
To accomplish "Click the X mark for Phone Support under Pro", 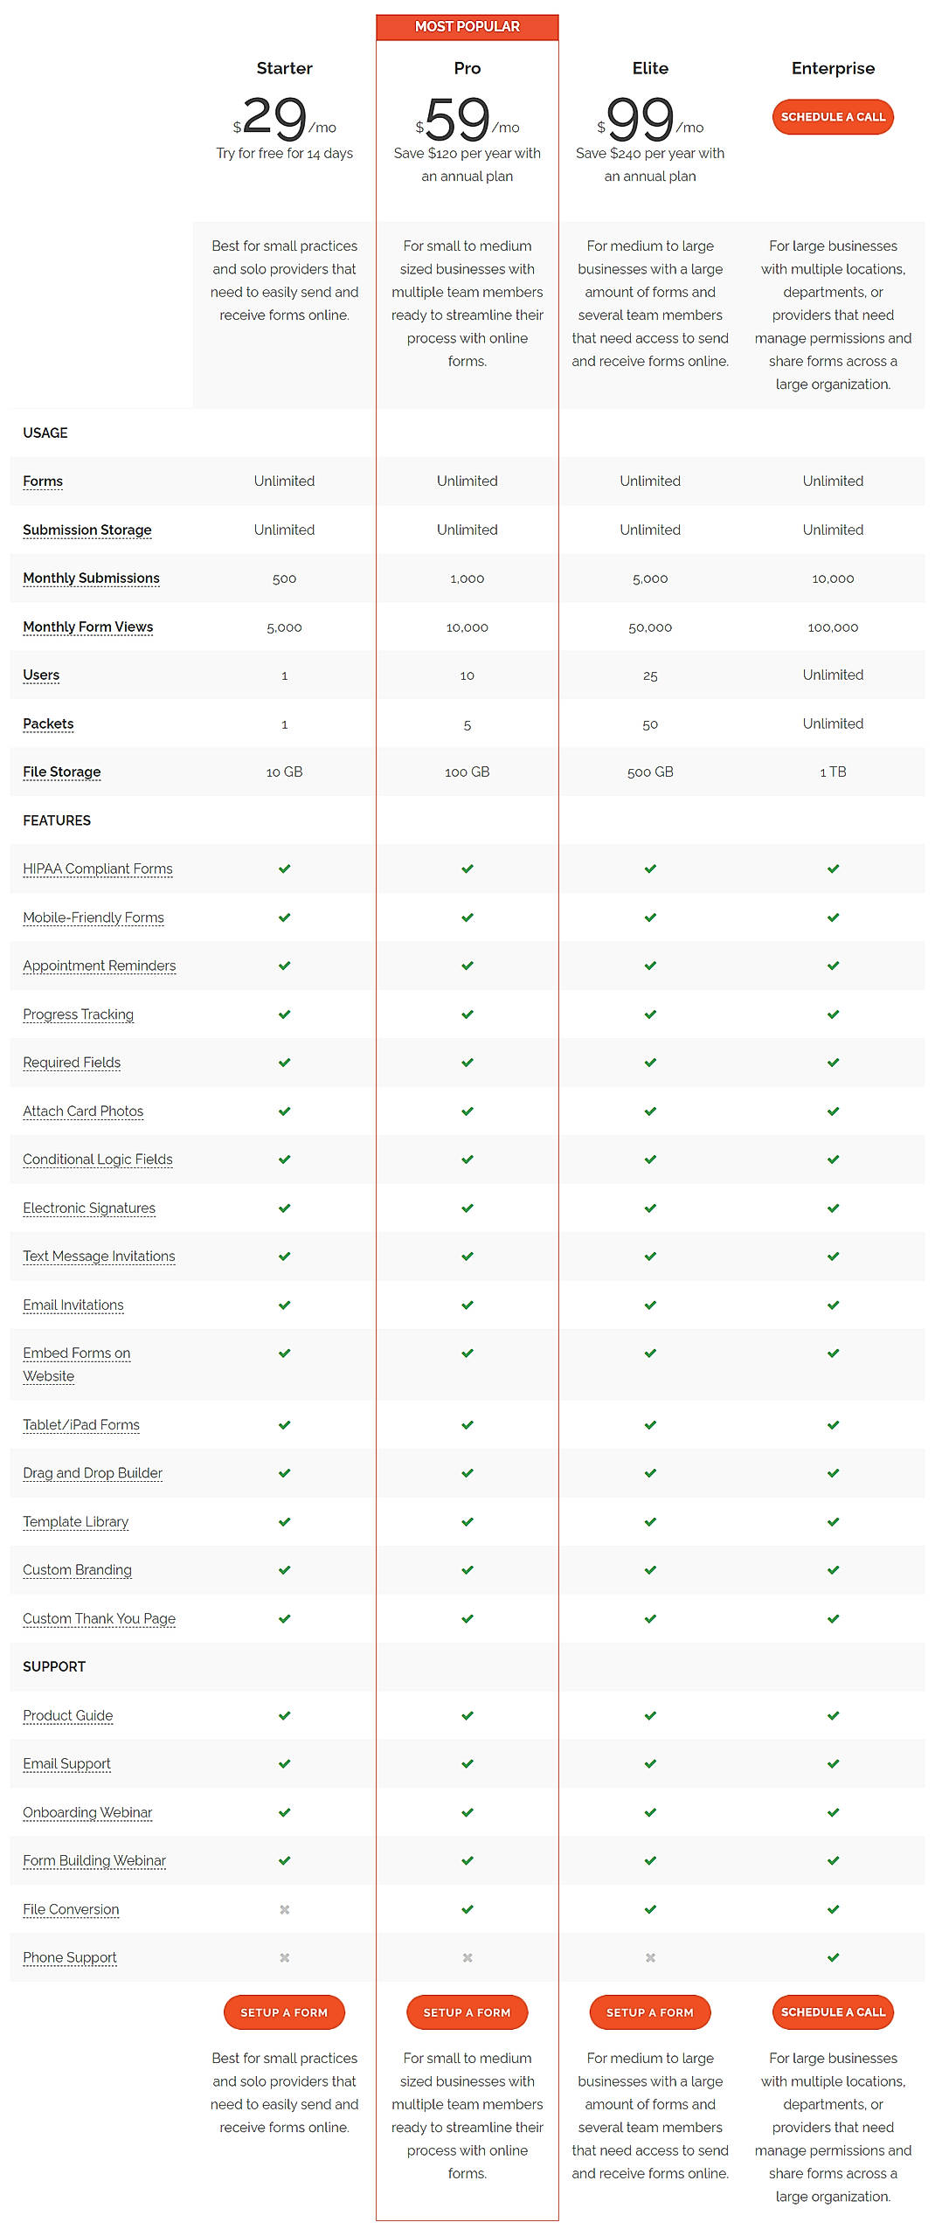I will pyautogui.click(x=468, y=1957).
